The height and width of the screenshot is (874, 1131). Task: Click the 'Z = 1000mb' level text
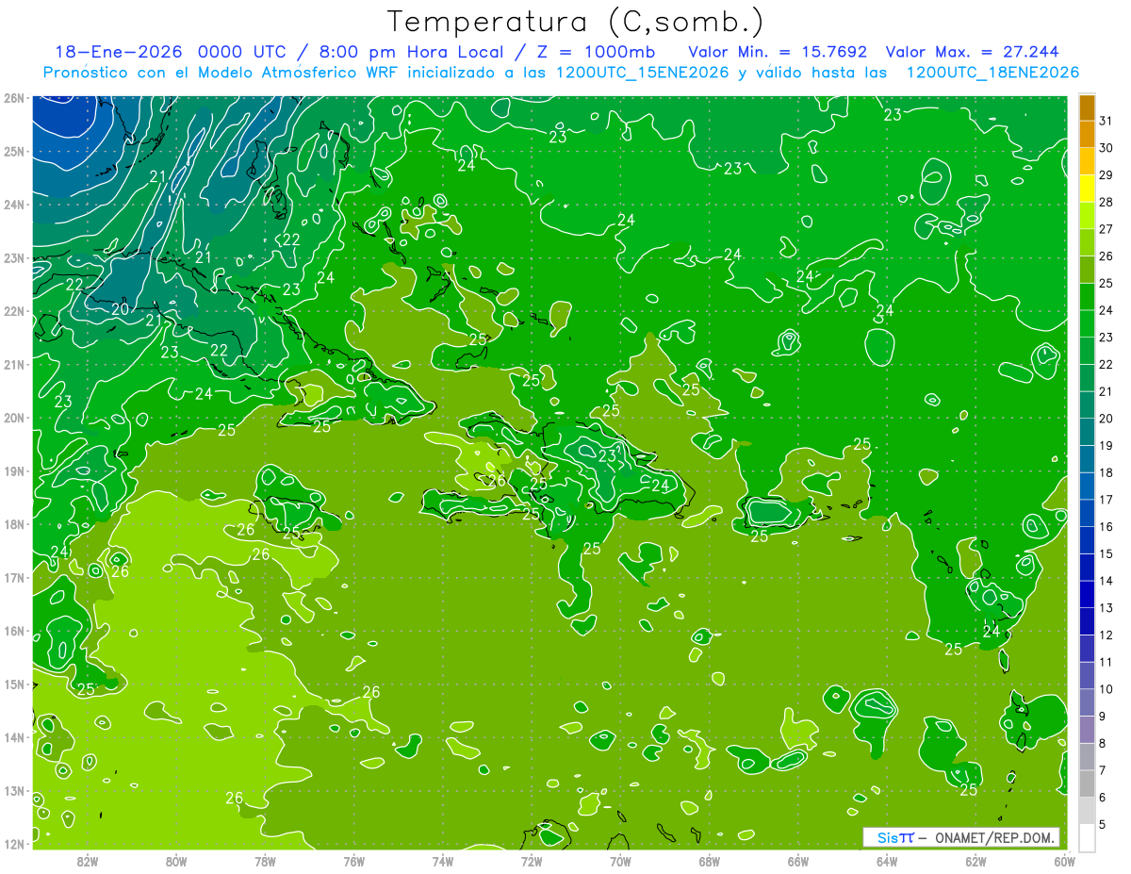click(594, 51)
